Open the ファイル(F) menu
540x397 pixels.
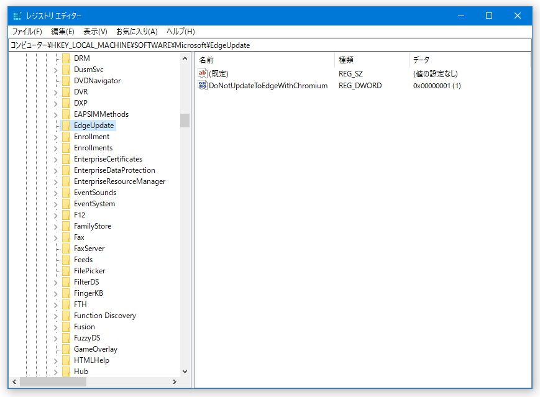point(27,32)
